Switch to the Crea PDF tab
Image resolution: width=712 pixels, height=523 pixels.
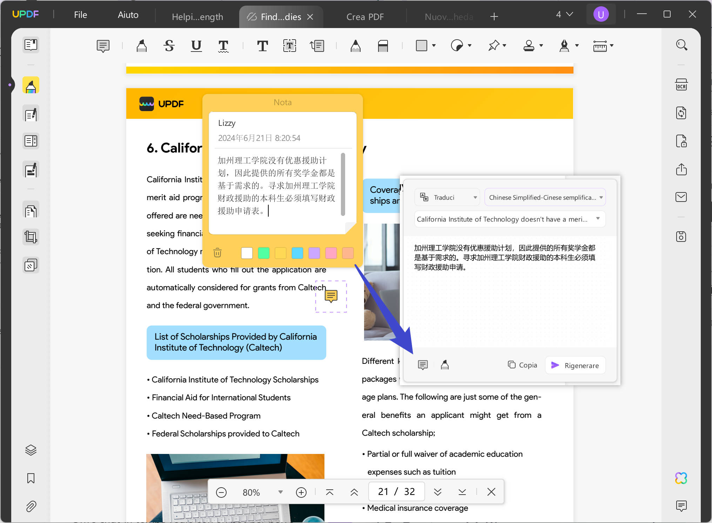(365, 17)
